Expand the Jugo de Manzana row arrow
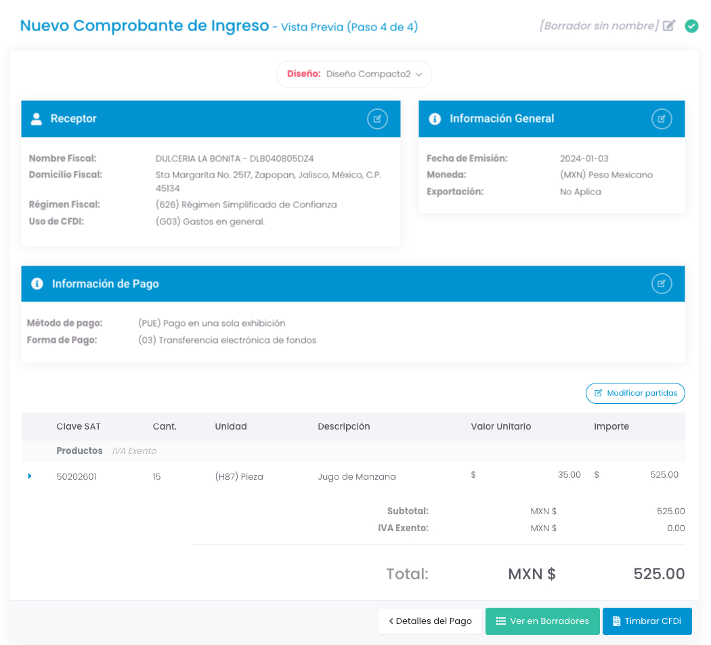This screenshot has height=645, width=711. pyautogui.click(x=30, y=476)
